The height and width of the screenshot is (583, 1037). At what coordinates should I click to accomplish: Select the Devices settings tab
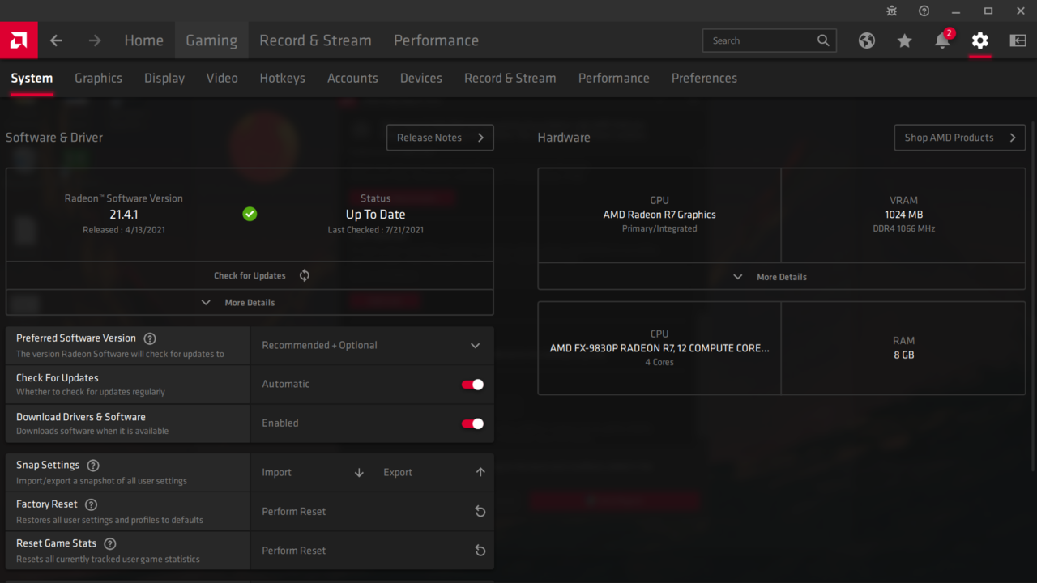coord(421,78)
